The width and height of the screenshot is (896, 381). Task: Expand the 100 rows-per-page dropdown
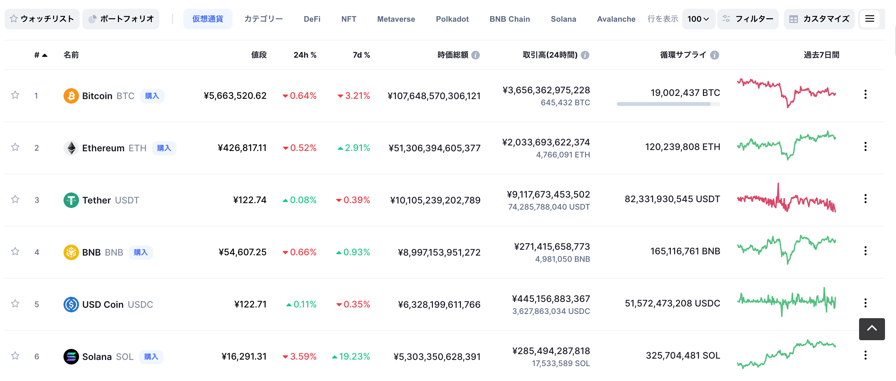[x=698, y=19]
